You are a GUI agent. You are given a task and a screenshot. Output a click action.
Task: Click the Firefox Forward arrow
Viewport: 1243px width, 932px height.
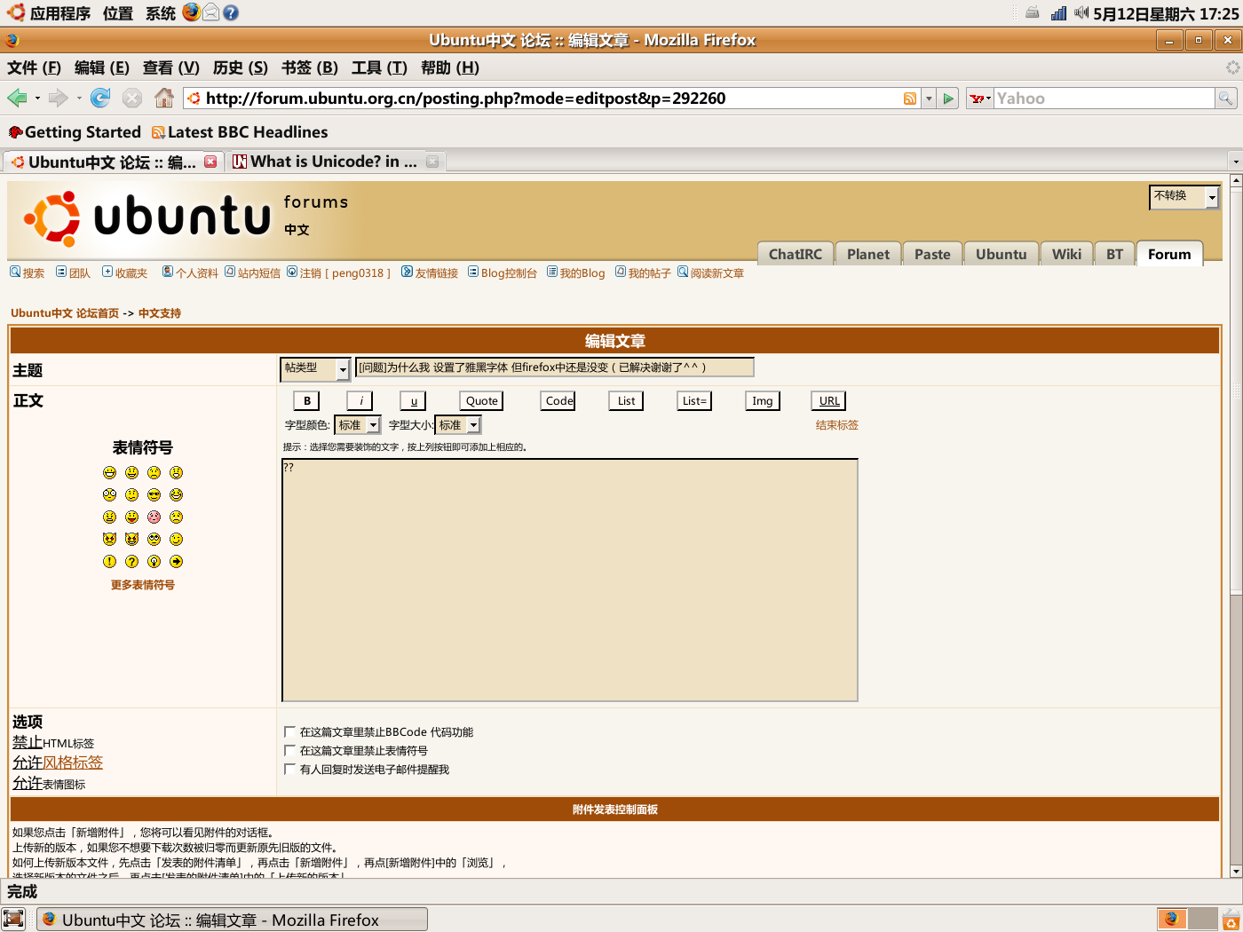59,98
